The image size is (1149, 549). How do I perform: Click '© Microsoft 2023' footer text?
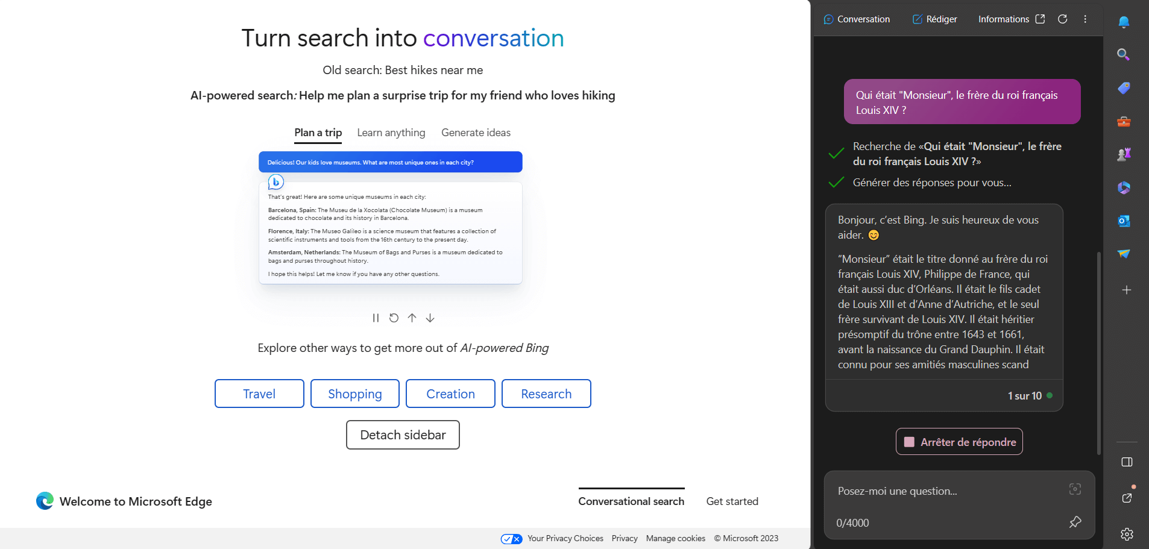pos(746,539)
